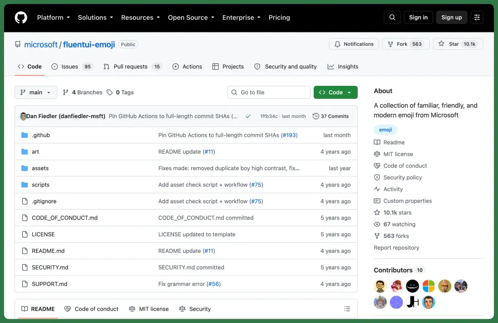Expand the Platform menu
This screenshot has height=323, width=498.
(53, 18)
